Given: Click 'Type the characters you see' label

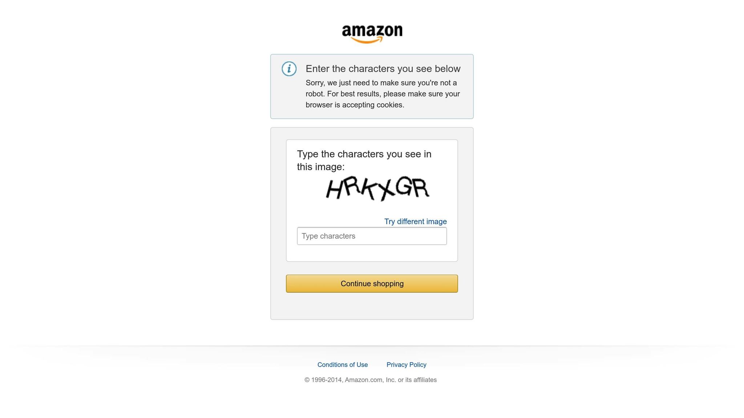Looking at the screenshot, I should click(364, 160).
